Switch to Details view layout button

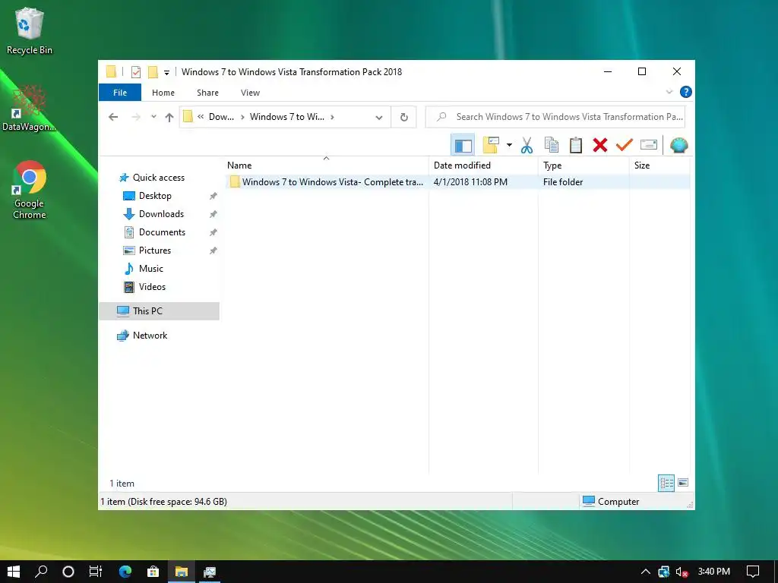click(x=666, y=483)
